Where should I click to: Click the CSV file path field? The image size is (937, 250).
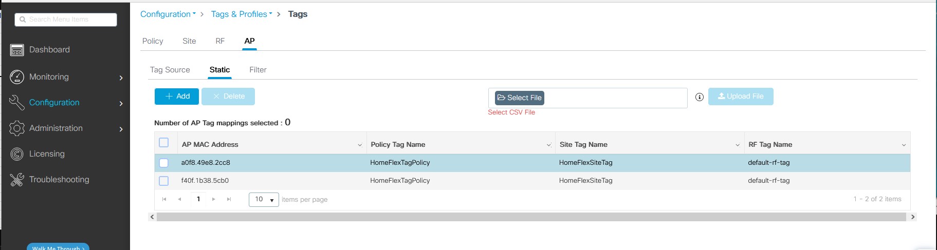(x=587, y=98)
